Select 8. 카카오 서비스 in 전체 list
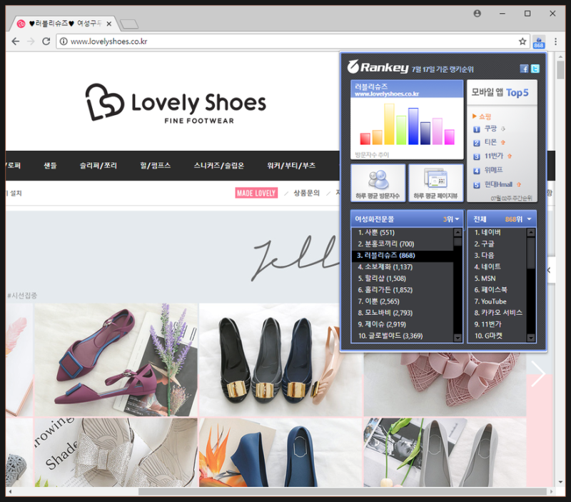Screen dimensions: 571x502 (497, 313)
